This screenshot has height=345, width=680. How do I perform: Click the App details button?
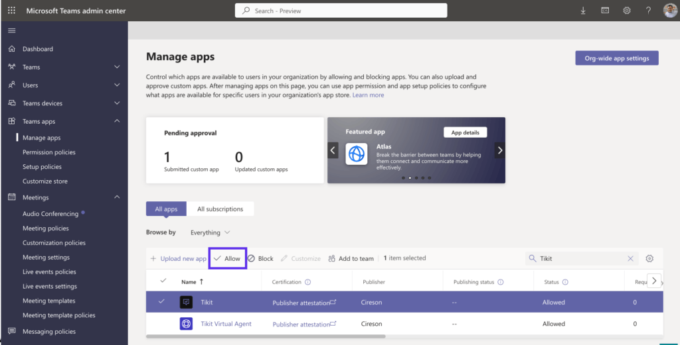pyautogui.click(x=466, y=132)
